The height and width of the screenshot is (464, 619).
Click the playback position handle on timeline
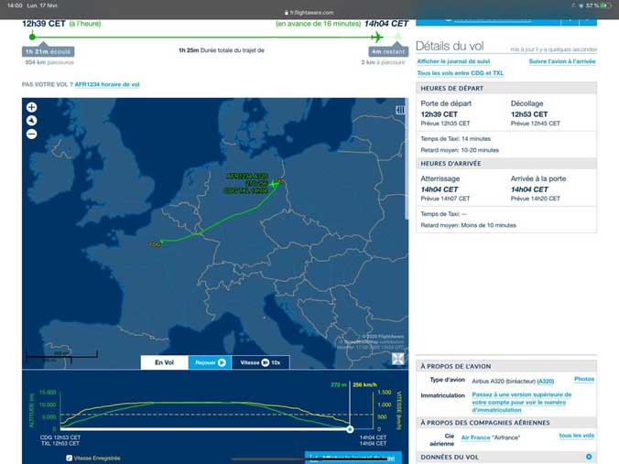(350, 429)
